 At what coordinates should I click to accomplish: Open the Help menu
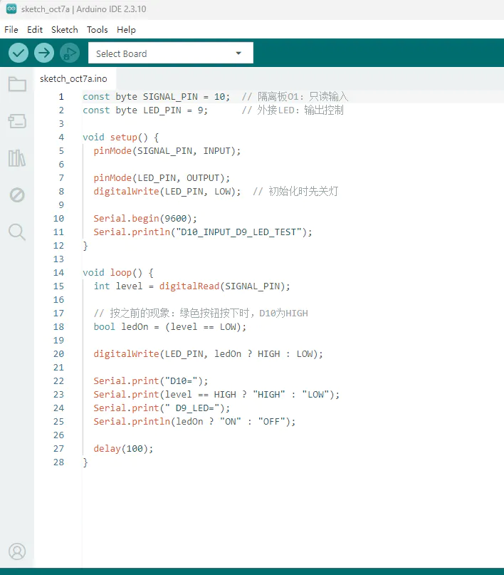[127, 30]
